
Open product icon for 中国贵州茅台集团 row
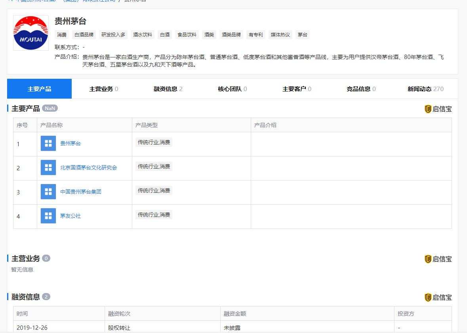[48, 192]
